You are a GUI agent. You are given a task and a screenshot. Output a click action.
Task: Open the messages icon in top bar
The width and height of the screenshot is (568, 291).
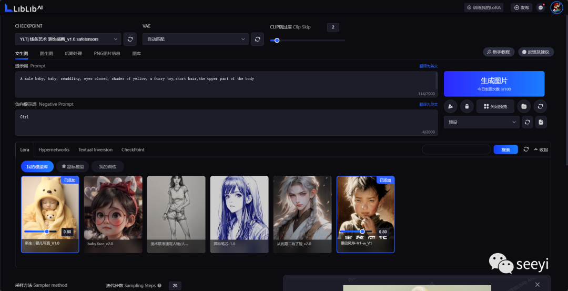click(x=541, y=7)
